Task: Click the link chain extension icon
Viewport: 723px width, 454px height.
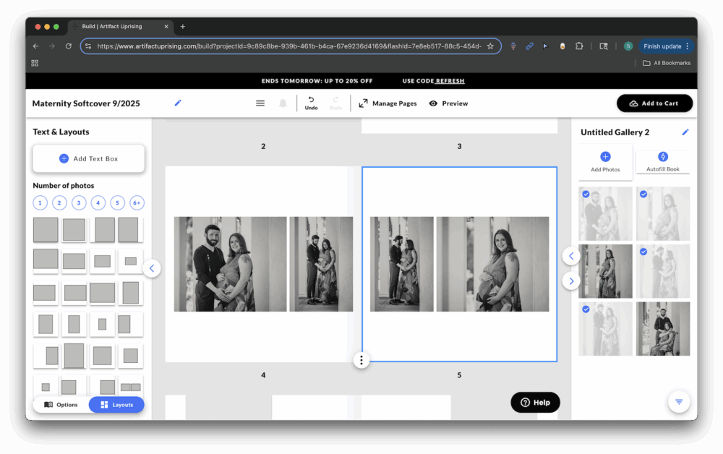Action: click(x=529, y=46)
